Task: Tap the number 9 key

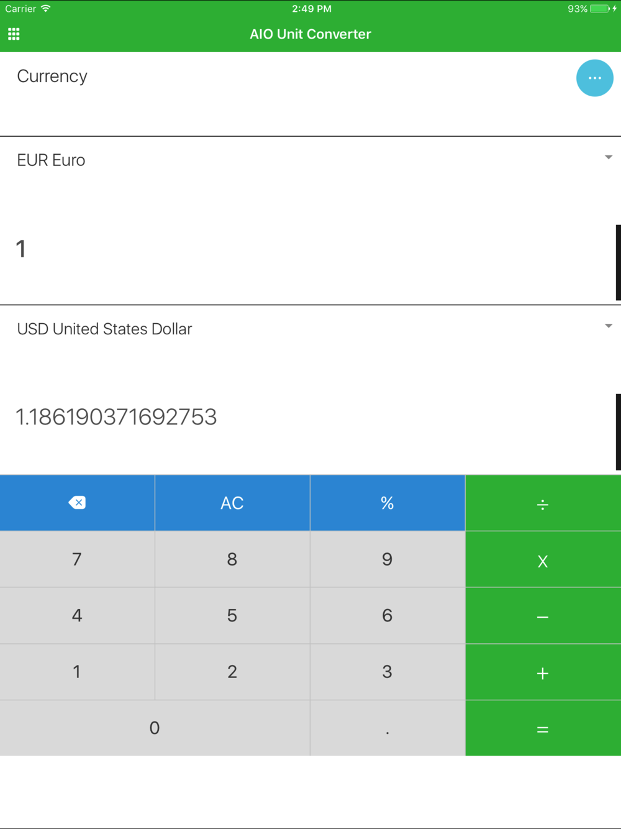Action: [x=388, y=559]
